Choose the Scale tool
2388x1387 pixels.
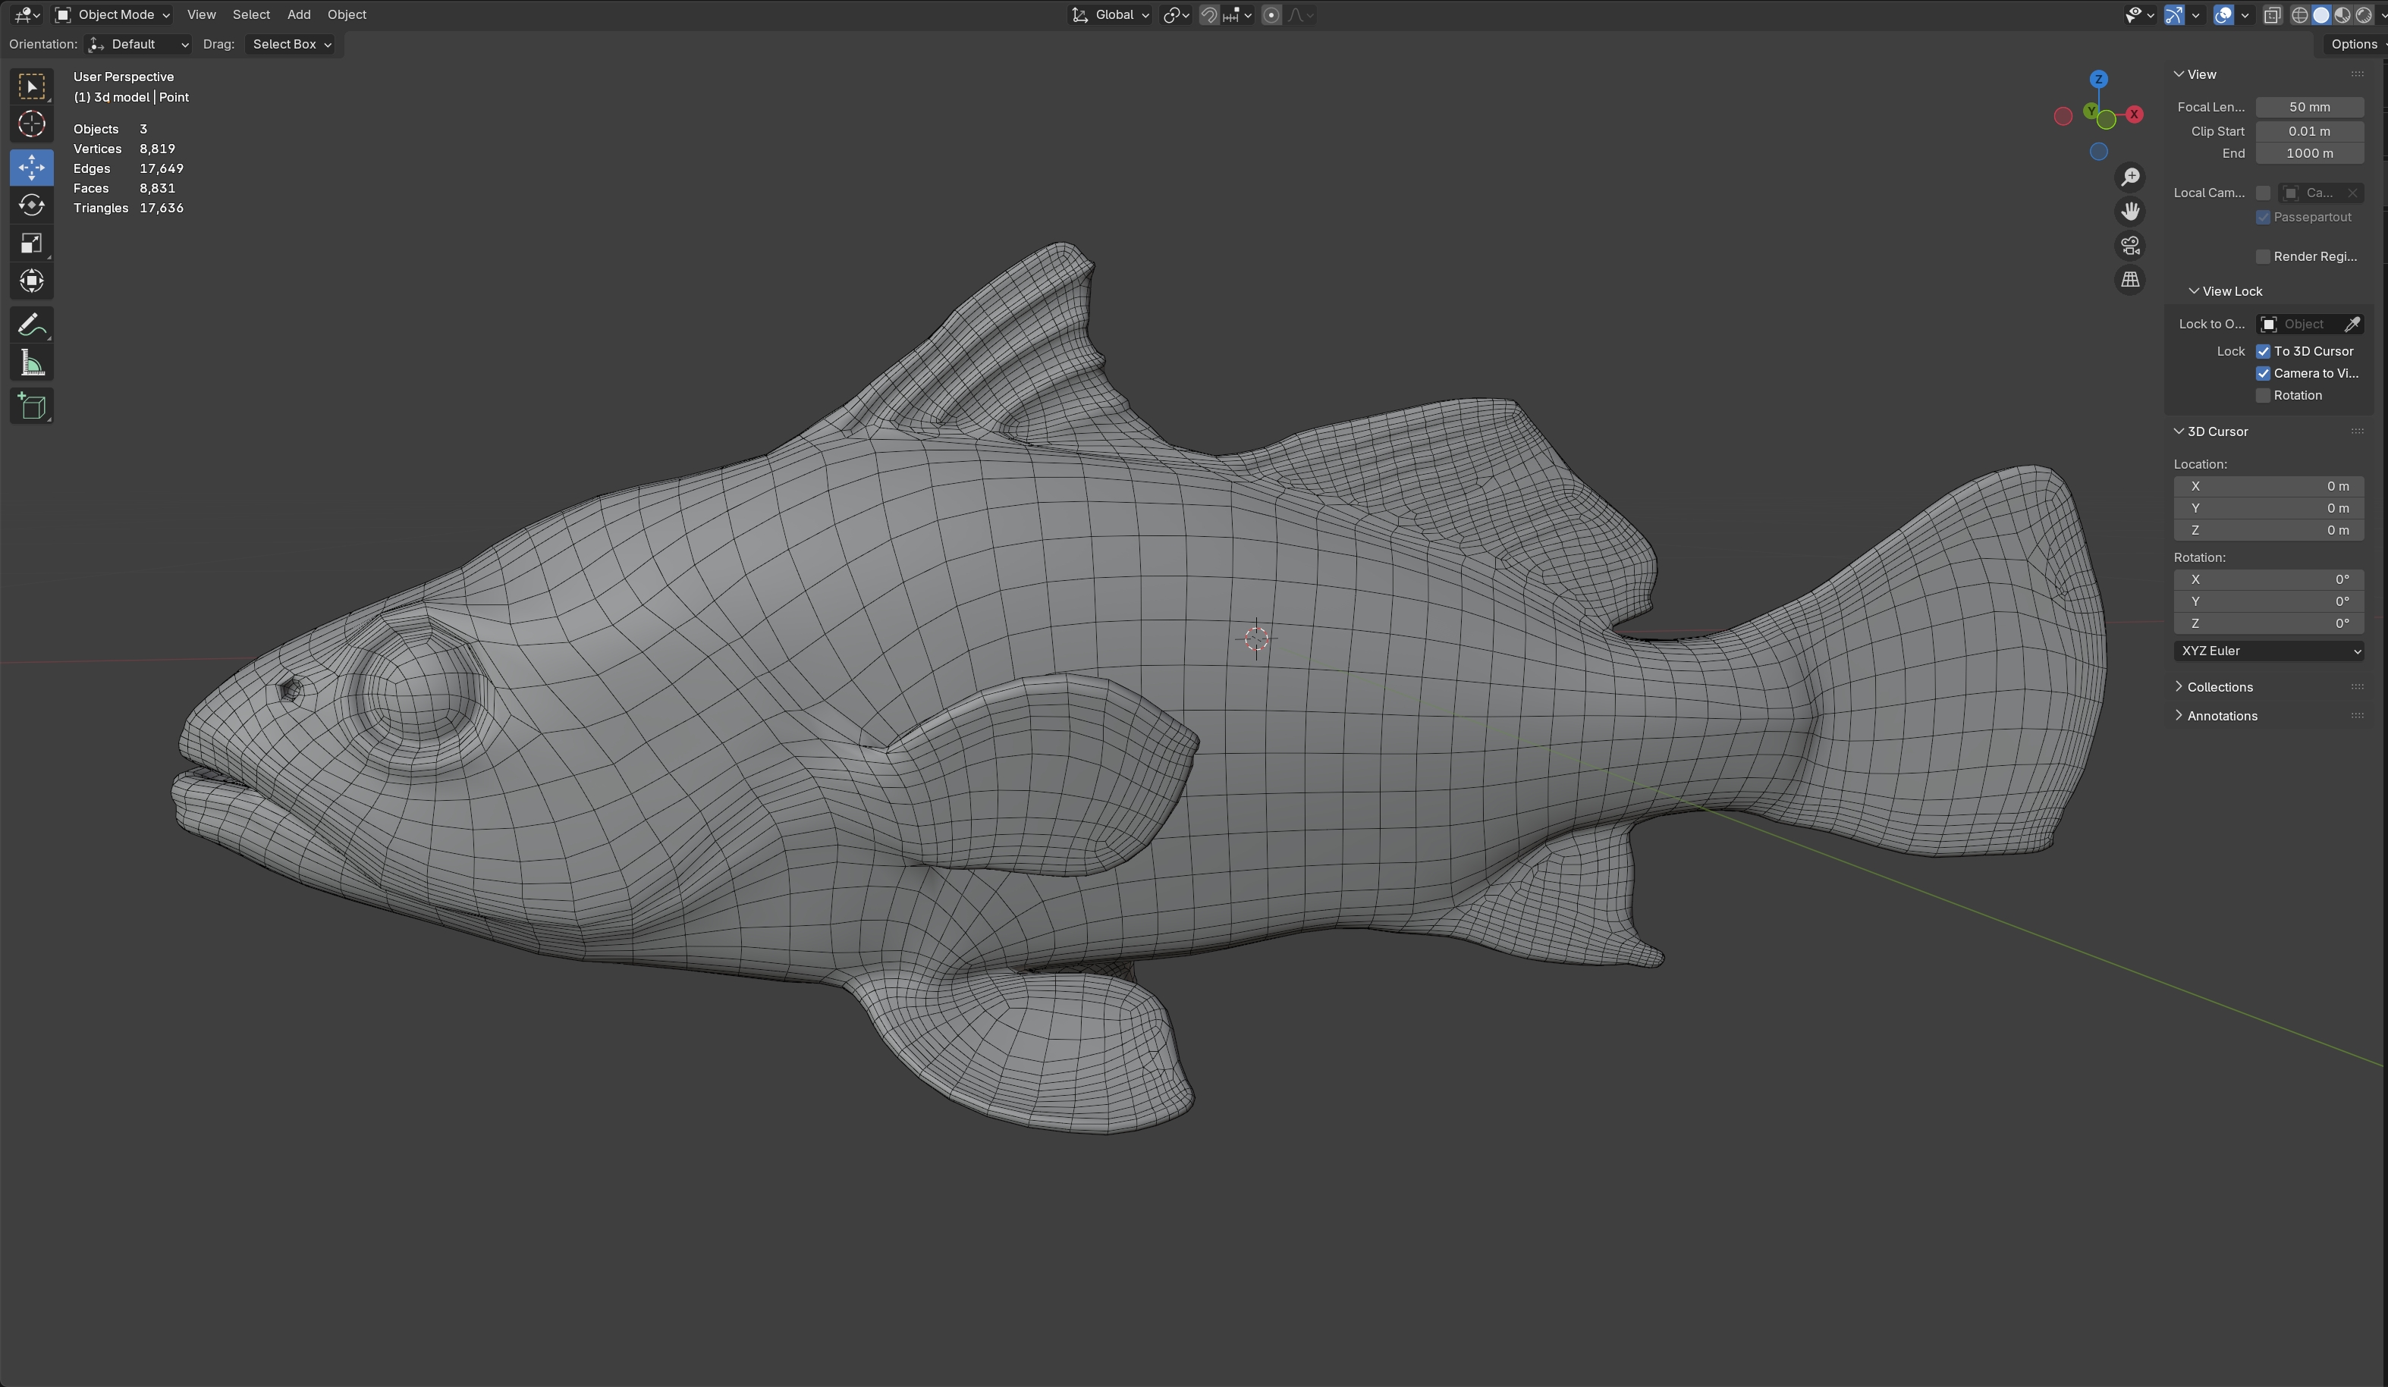pyautogui.click(x=31, y=243)
